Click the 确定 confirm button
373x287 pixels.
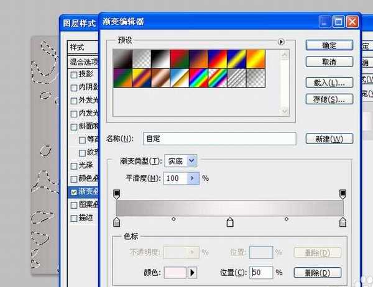click(329, 45)
